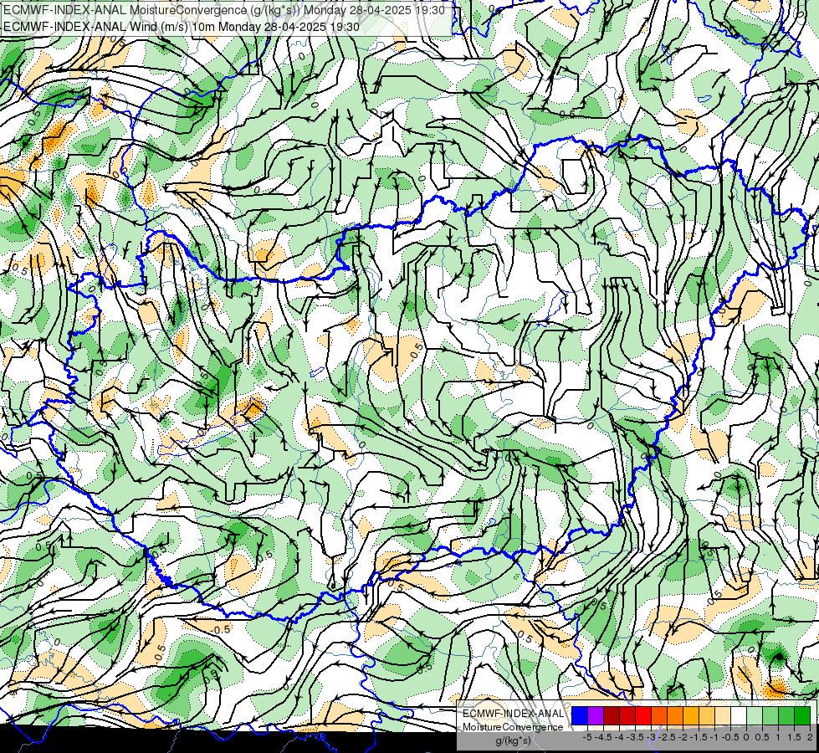Click the -5 tick label in legend
This screenshot has width=819, height=753.
[587, 737]
